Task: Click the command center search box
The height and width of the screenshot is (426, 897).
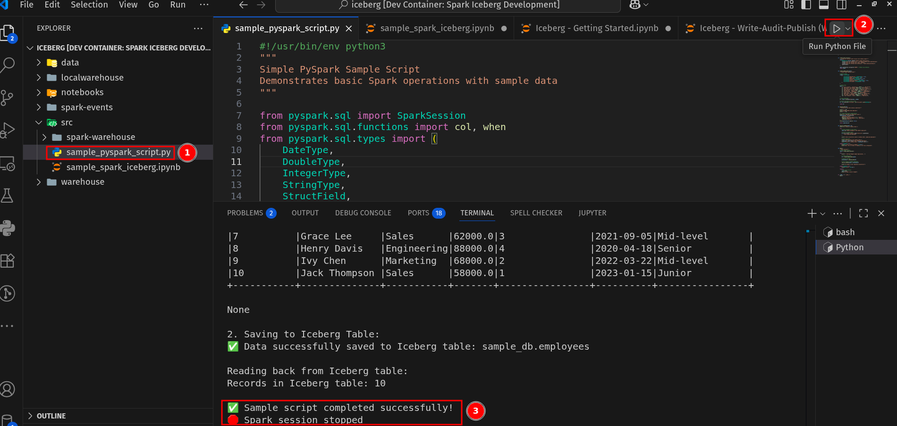Action: pos(448,5)
